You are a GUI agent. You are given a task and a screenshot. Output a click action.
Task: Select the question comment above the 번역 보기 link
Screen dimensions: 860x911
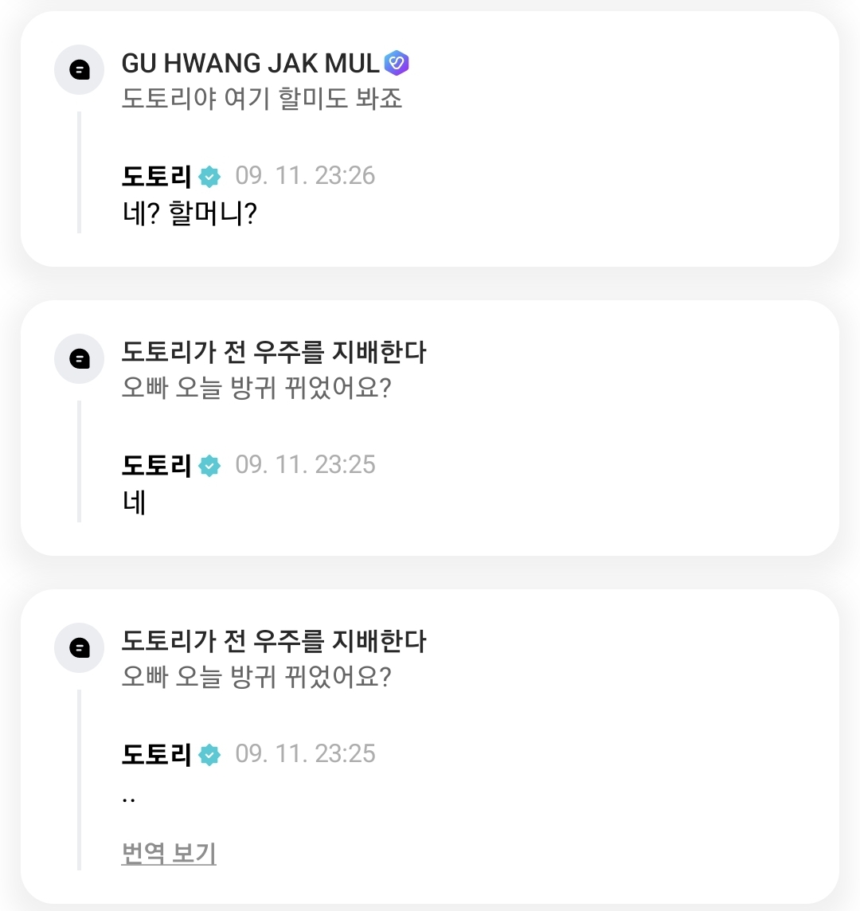(256, 678)
